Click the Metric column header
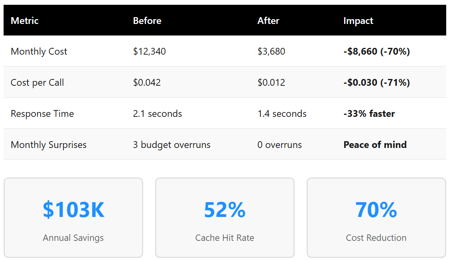Screen dimensions: 449x260 pyautogui.click(x=25, y=21)
